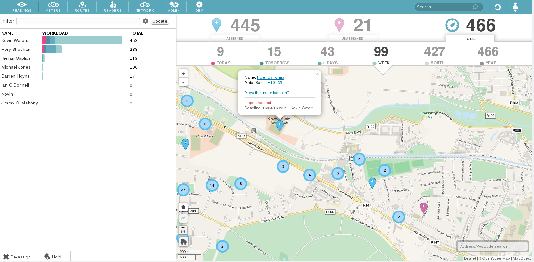The width and height of the screenshot is (534, 262).
Task: Close the meter info popup
Action: 317,74
